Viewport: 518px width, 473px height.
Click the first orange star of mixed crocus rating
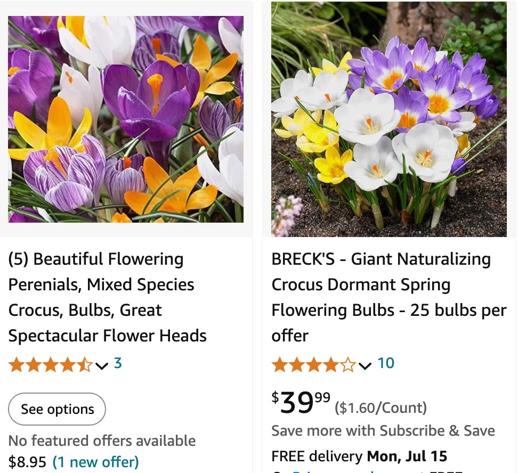pyautogui.click(x=16, y=364)
